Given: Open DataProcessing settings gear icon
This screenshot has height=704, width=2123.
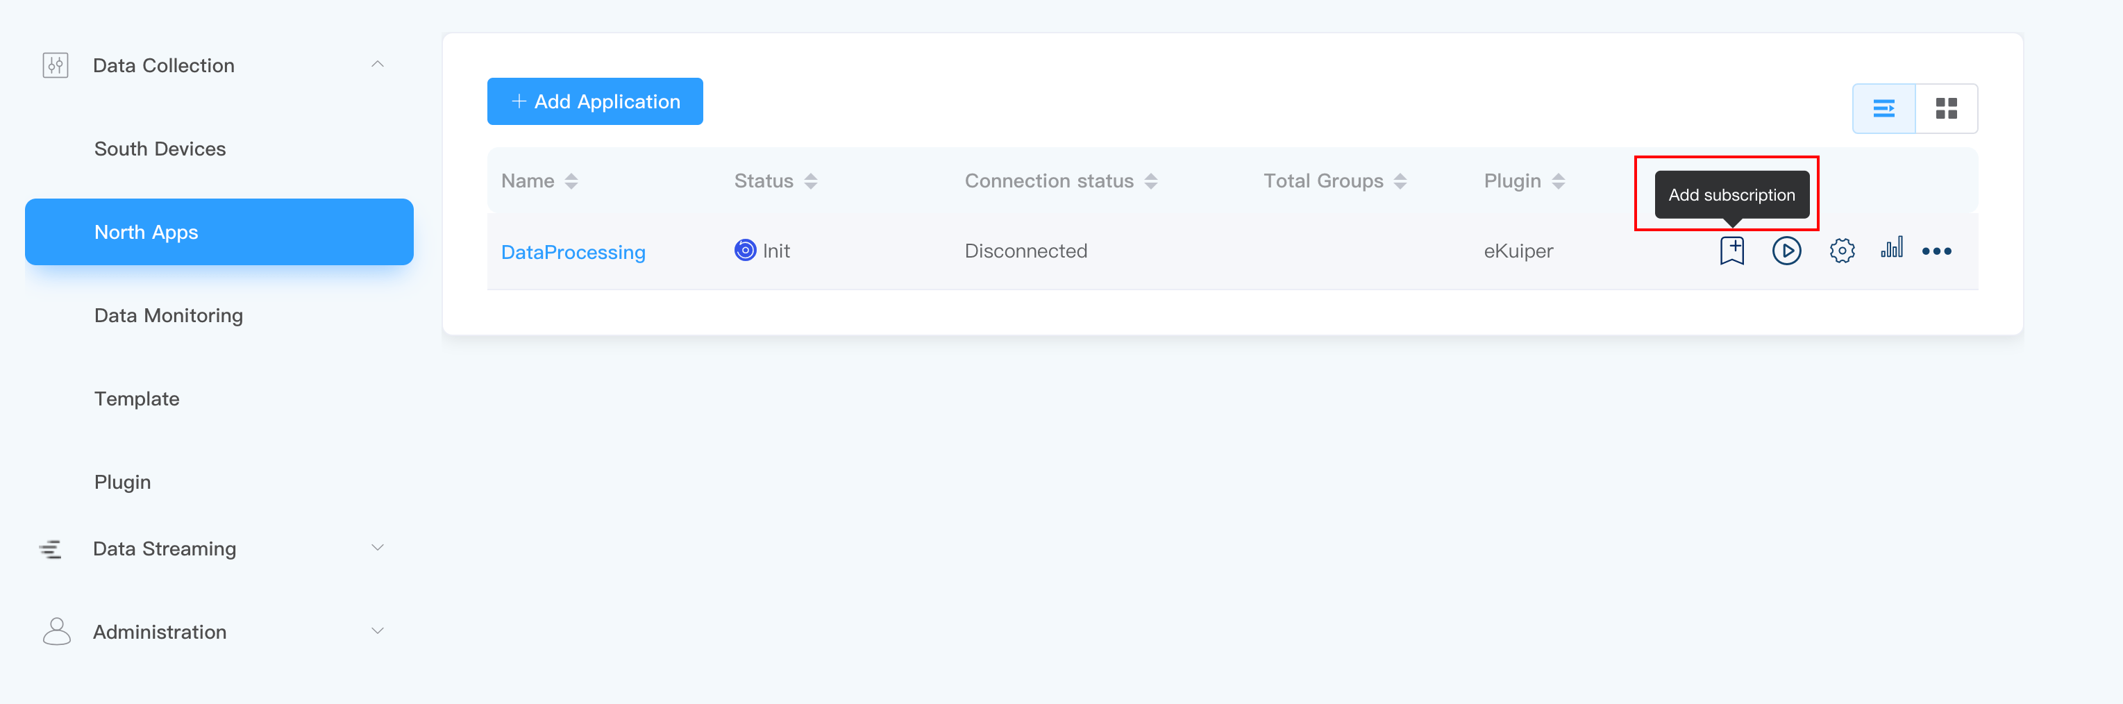Looking at the screenshot, I should click(x=1841, y=251).
